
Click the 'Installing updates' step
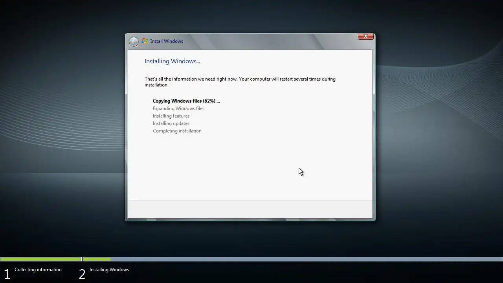pos(171,123)
